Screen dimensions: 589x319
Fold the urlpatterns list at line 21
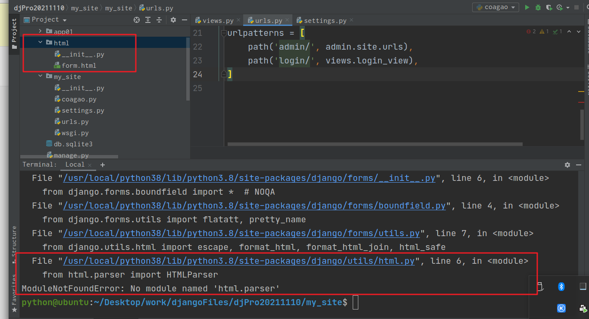click(223, 33)
